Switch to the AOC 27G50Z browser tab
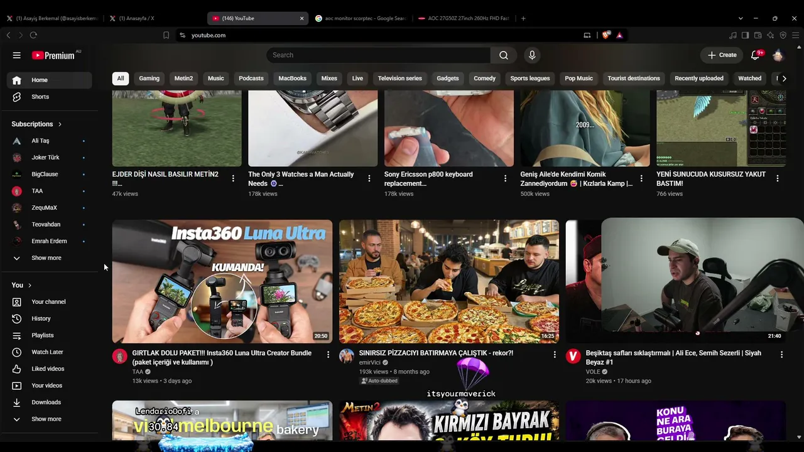 (464, 18)
